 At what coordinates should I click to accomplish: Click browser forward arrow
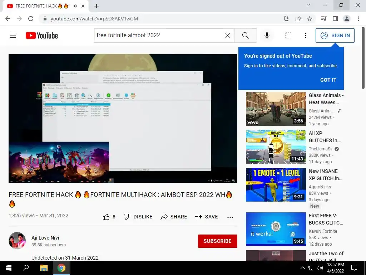[x=19, y=19]
